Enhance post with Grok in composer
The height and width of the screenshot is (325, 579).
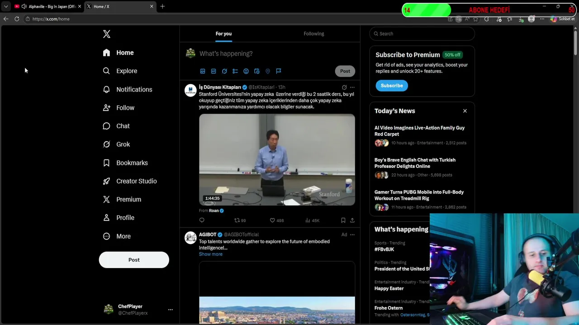coord(224,71)
